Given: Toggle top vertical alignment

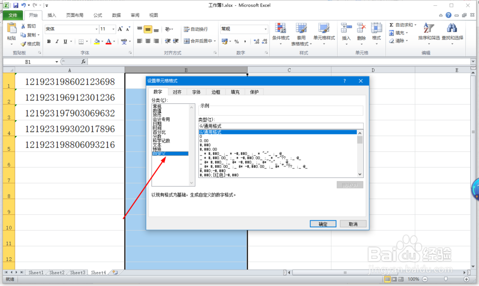Looking at the screenshot, I should pos(139,29).
